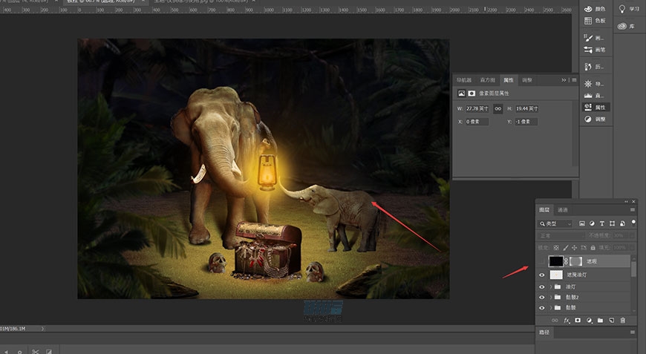Expand the 骷髅2 group chevron
The height and width of the screenshot is (354, 646).
[x=551, y=297]
